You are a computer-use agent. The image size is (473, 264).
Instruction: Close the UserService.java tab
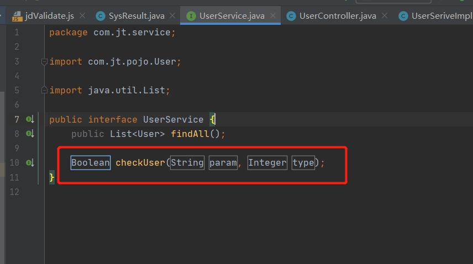[x=273, y=15]
